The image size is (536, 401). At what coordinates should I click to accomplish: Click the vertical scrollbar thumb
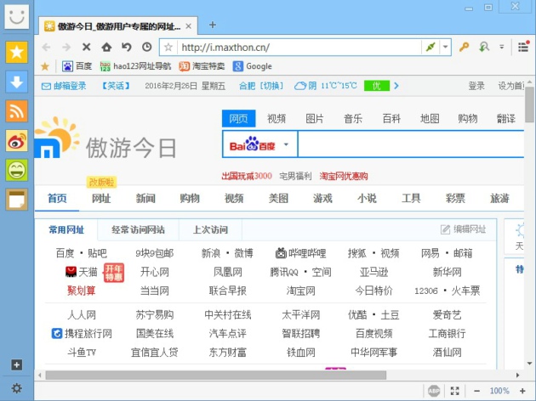click(529, 104)
